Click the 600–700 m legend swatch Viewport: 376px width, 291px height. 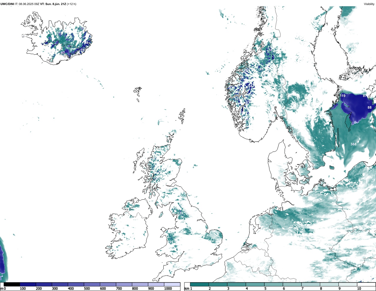(x=108, y=284)
